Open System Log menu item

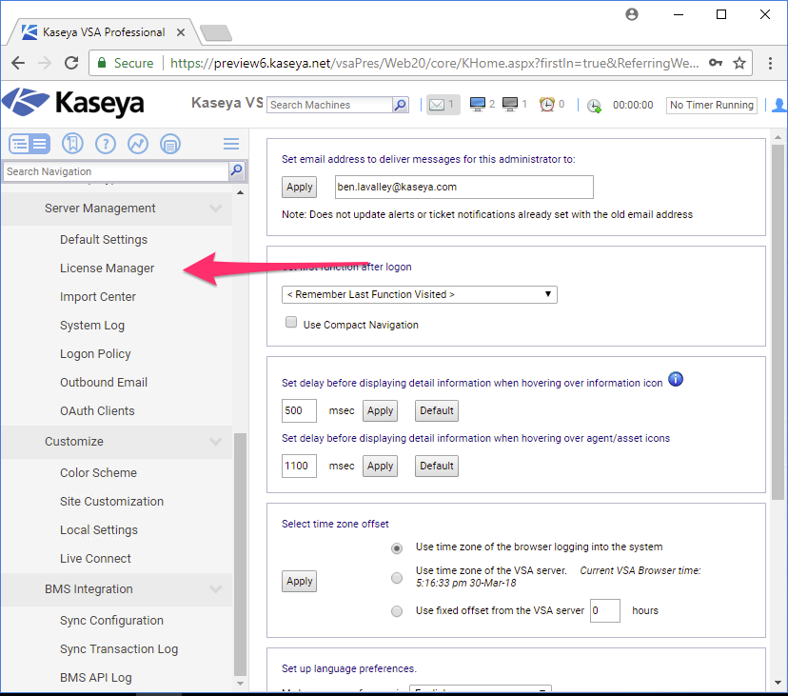point(92,326)
